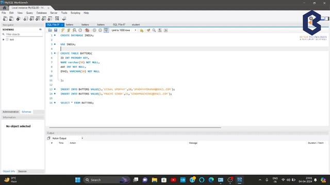This screenshot has width=330, height=185.
Task: Execute statement under cursor icon
Action: click(69, 30)
